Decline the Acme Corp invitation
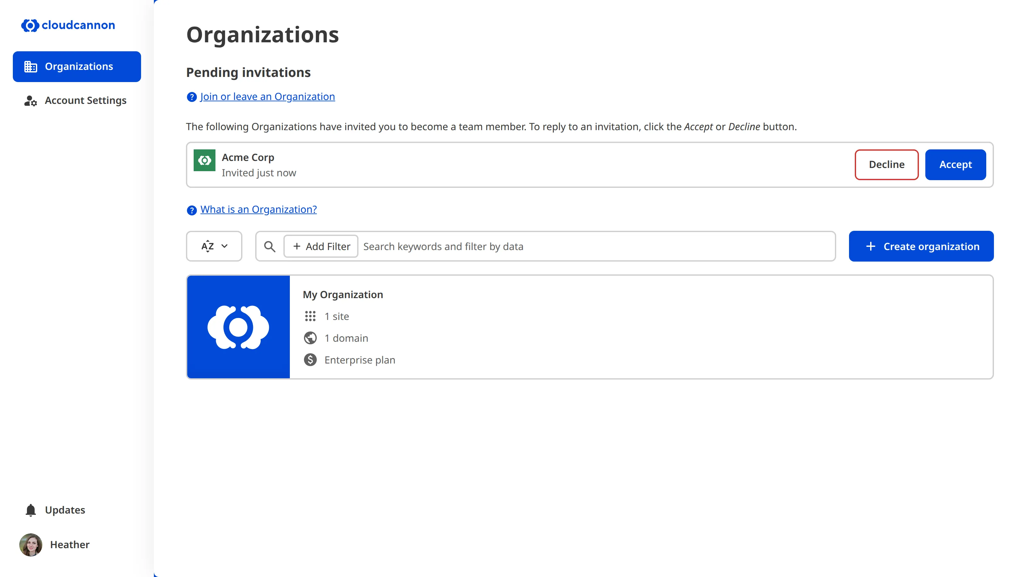Viewport: 1026px width, 577px height. pos(886,164)
